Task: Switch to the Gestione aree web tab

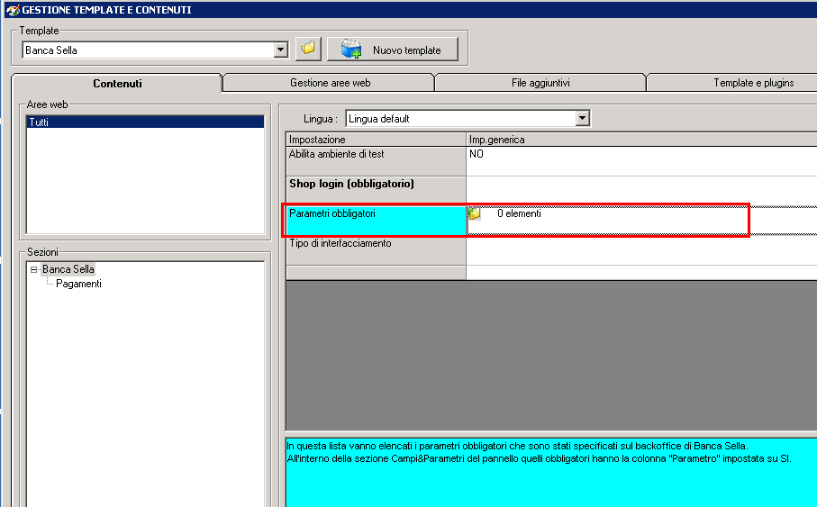Action: click(x=330, y=82)
